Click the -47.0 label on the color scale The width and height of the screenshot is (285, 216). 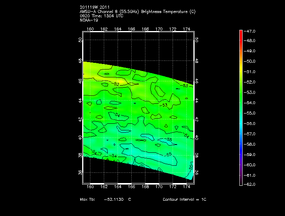click(250, 31)
